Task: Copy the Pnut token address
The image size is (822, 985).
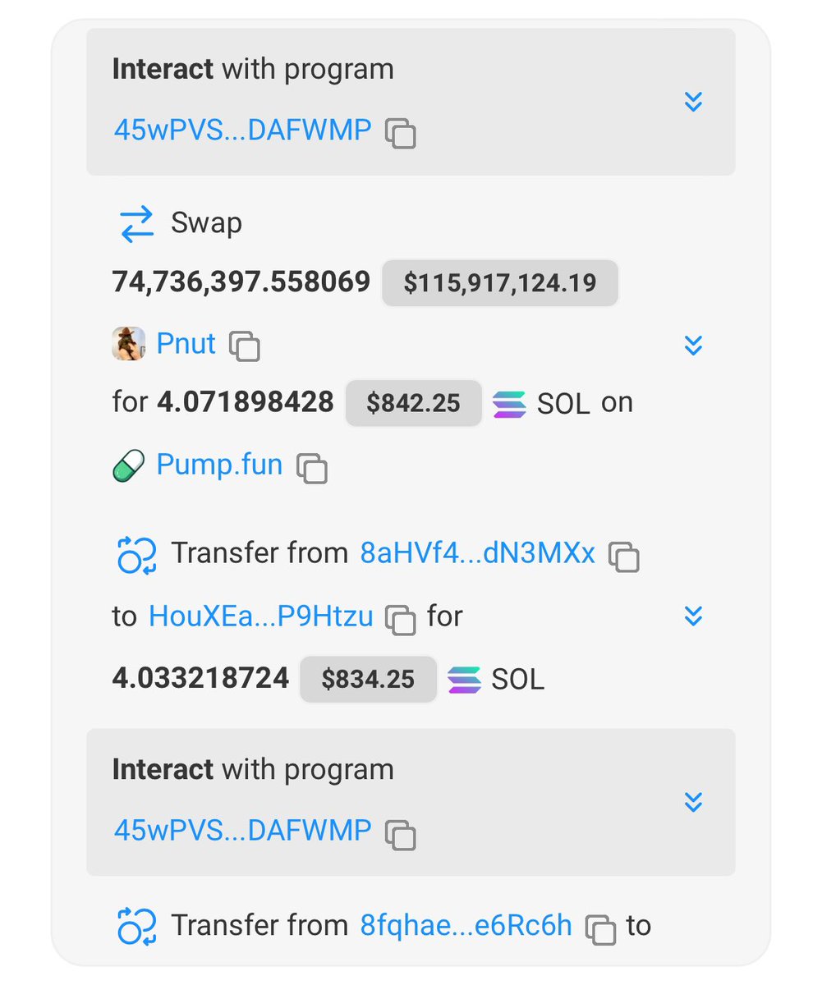Action: (x=246, y=346)
